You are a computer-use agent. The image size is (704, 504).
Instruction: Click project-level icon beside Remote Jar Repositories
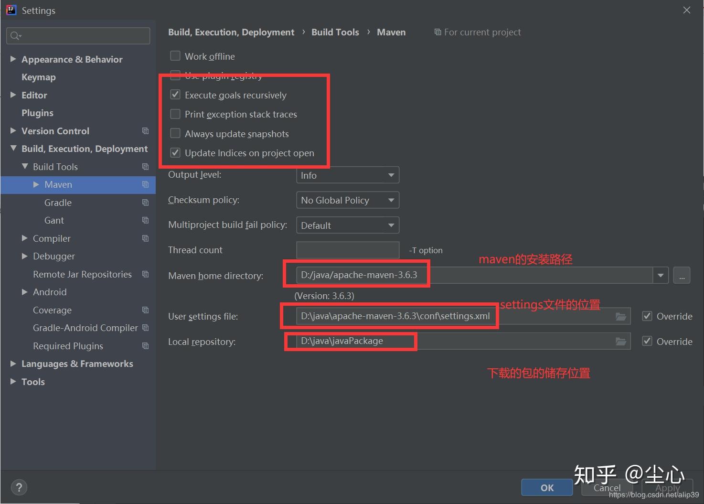(146, 274)
